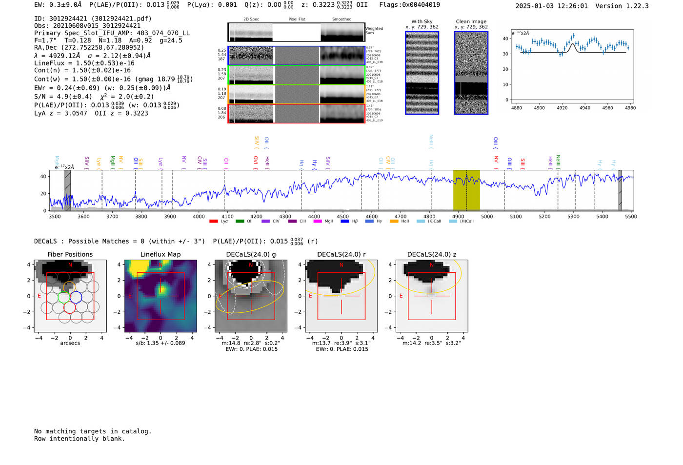Click the orange fiber circle in Fiber Positions
Screen dimensions: 683x465
[x=70, y=286]
